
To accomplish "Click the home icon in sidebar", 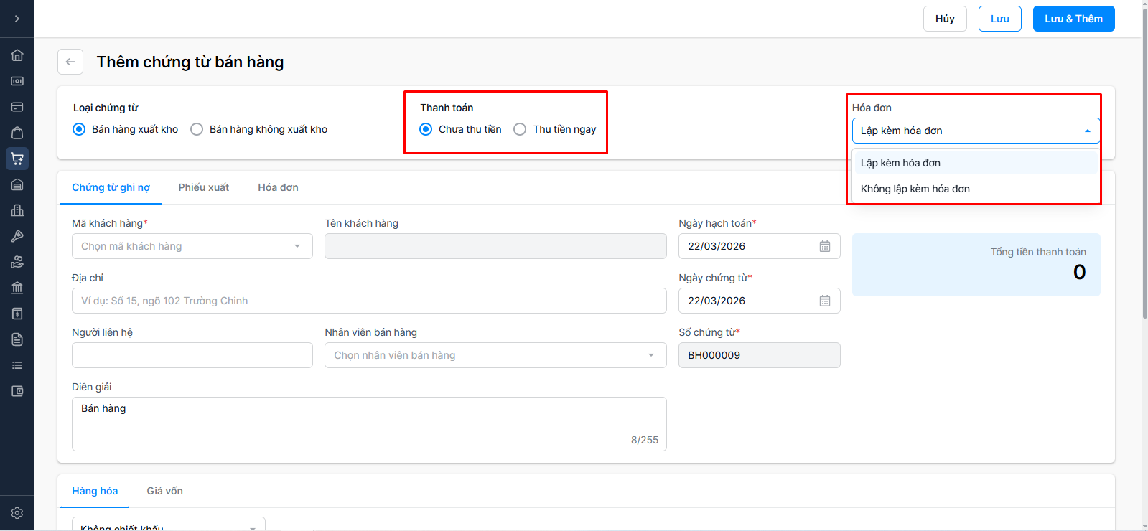I will (x=17, y=55).
